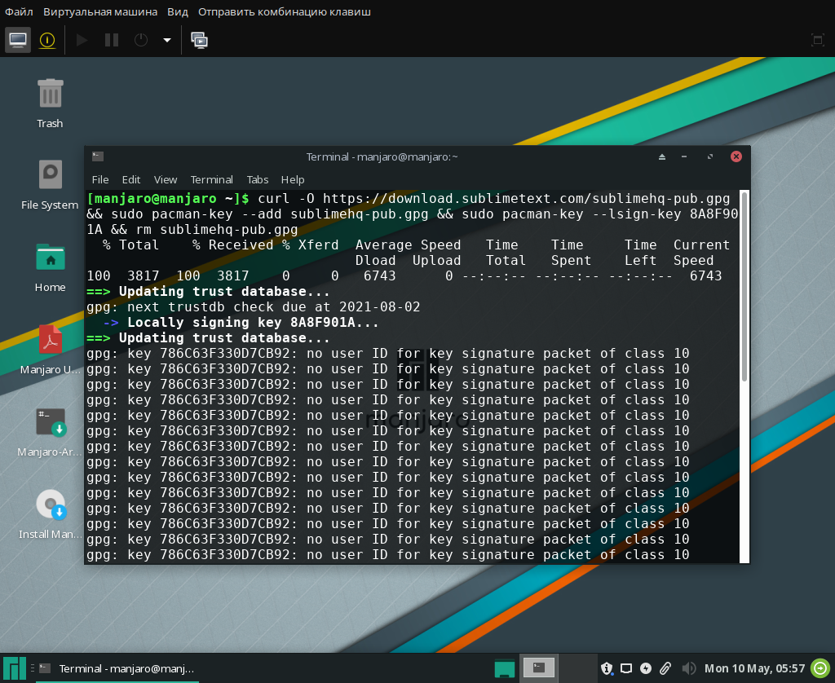835x683 pixels.
Task: Click the terminal vertical scrollbar
Action: [744, 285]
